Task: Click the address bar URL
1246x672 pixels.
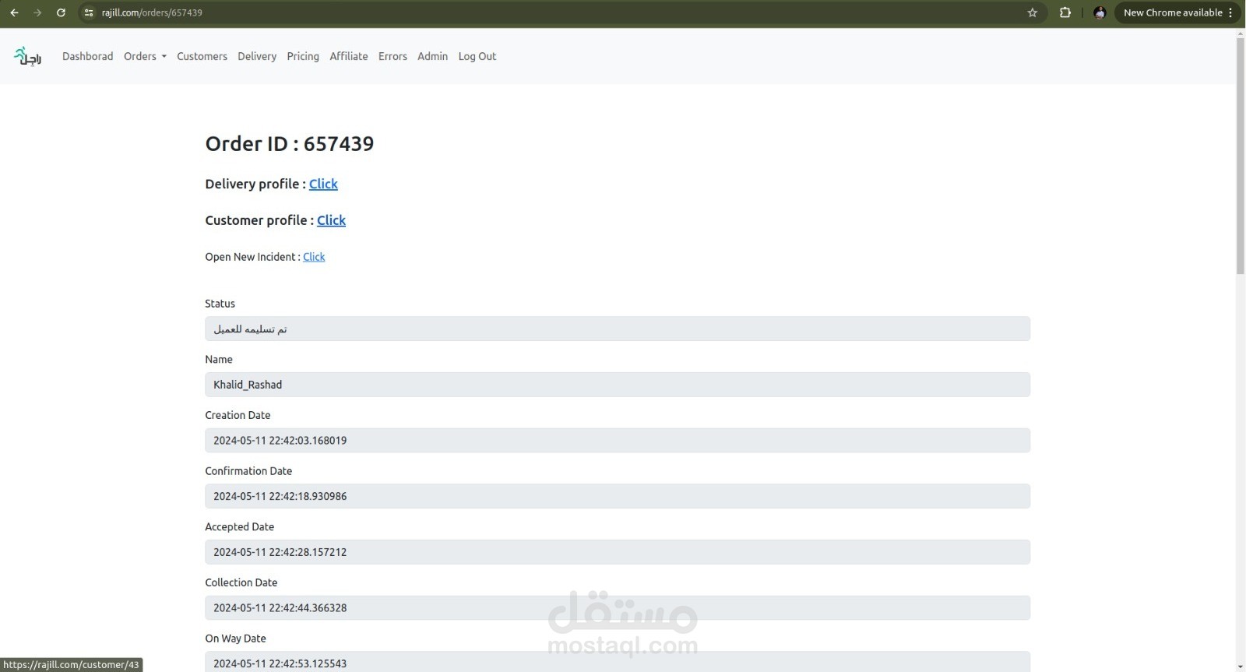Action: click(152, 12)
